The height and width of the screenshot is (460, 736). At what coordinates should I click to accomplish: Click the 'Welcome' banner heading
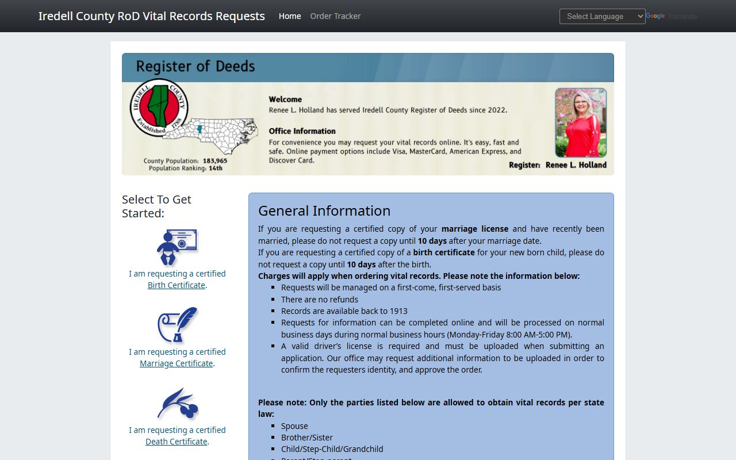285,99
